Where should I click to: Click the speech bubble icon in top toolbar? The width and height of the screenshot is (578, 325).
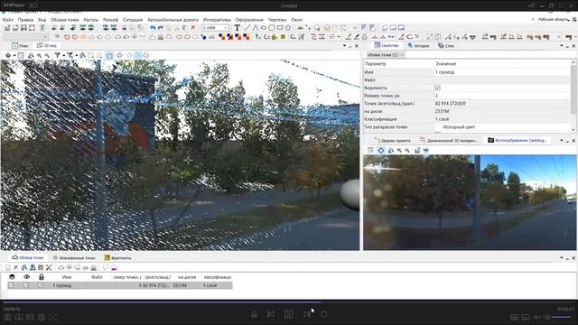(385, 28)
